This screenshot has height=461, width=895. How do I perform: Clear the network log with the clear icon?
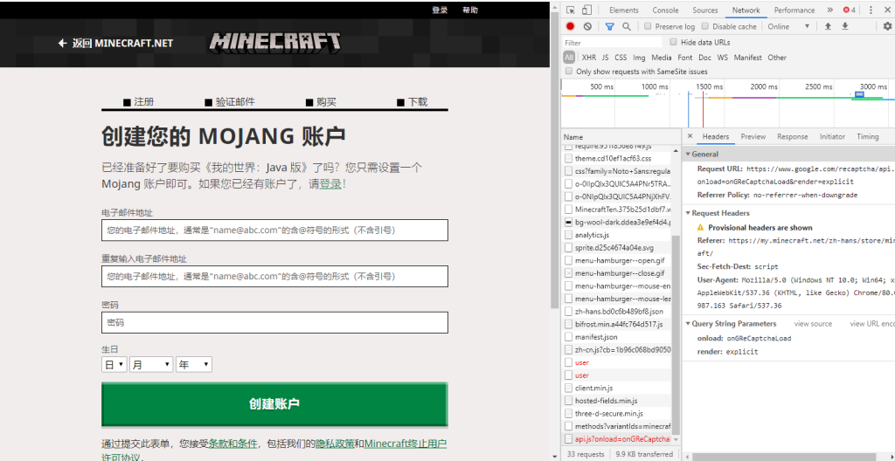[x=587, y=27]
